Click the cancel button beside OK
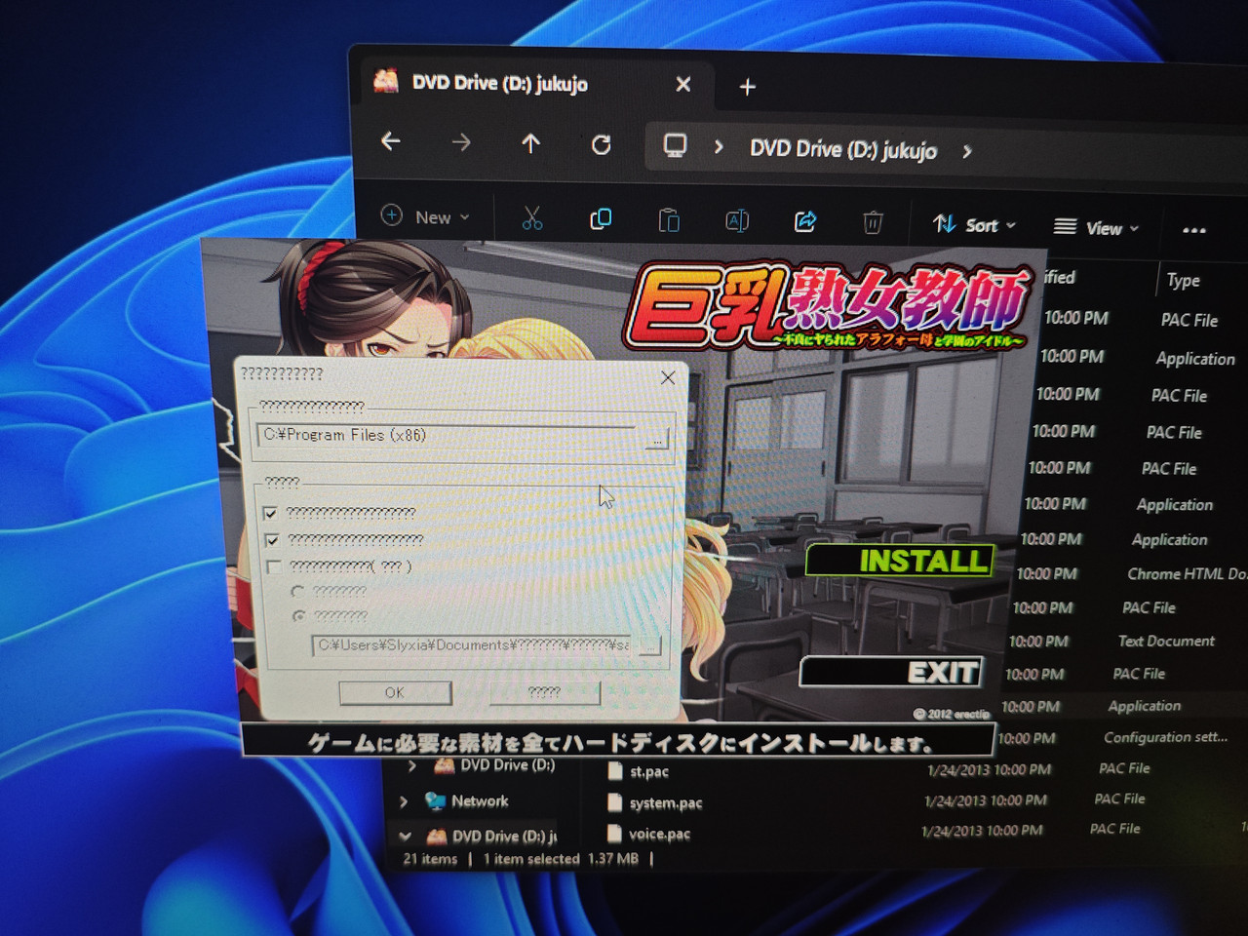Viewport: 1248px width, 936px height. click(544, 692)
